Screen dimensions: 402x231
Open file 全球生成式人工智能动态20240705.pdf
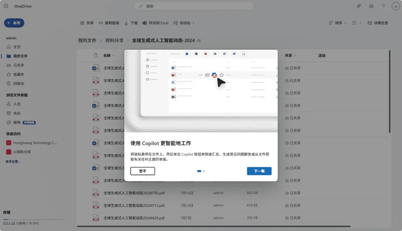[134, 193]
